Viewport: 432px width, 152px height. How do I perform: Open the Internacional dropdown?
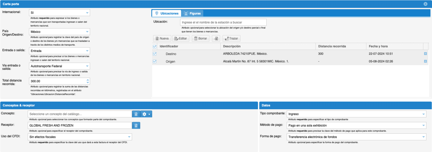87,13
